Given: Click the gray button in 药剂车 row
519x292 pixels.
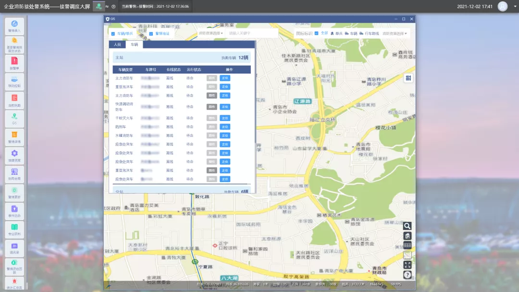Looking at the screenshot, I should [x=212, y=127].
